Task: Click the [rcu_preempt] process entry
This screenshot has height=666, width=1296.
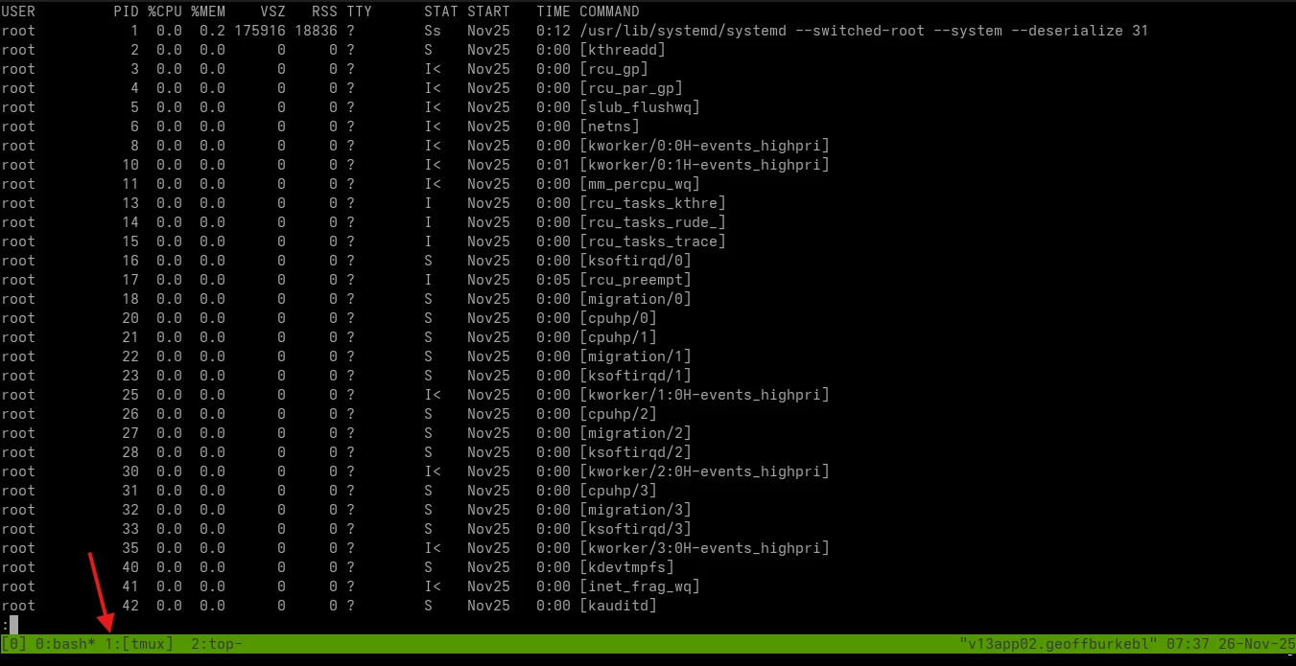Action: 635,280
